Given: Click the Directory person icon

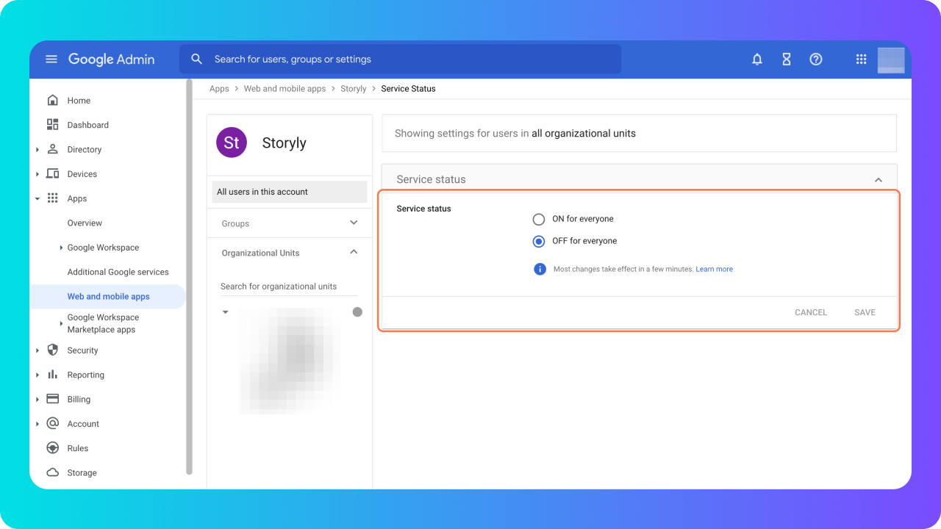Looking at the screenshot, I should point(52,149).
